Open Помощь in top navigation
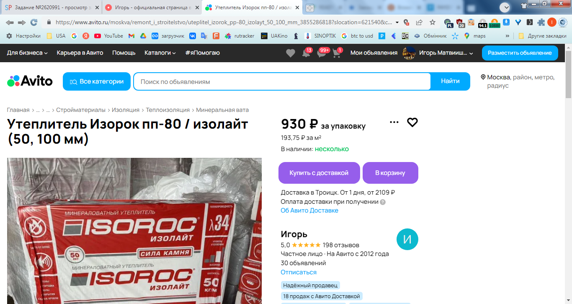Image resolution: width=572 pixels, height=304 pixels. pyautogui.click(x=124, y=53)
